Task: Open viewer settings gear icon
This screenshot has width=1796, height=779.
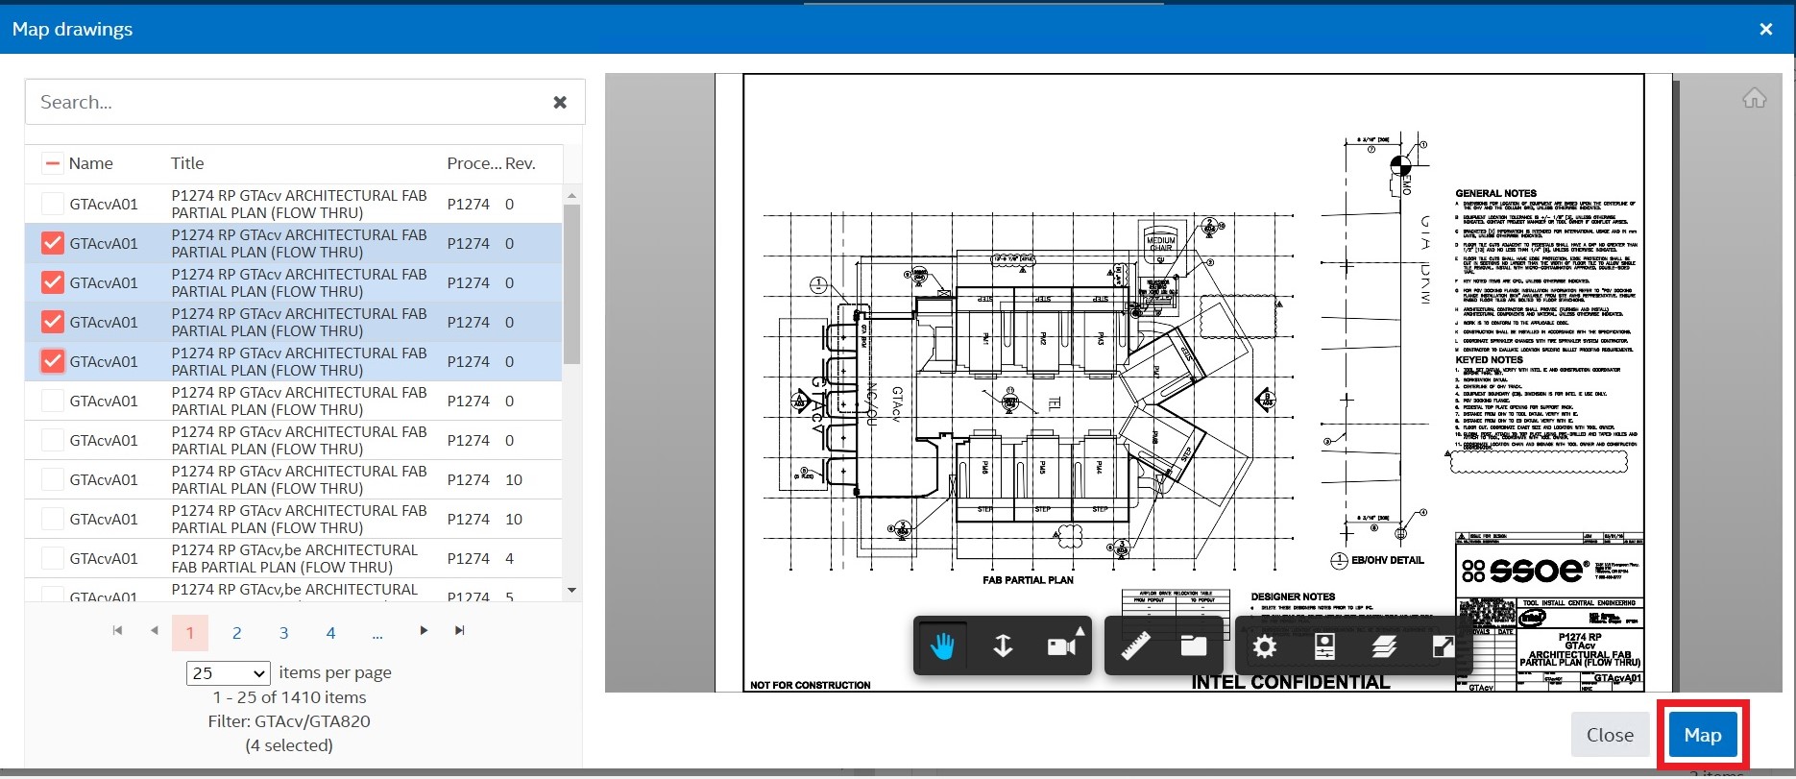Action: point(1265,647)
